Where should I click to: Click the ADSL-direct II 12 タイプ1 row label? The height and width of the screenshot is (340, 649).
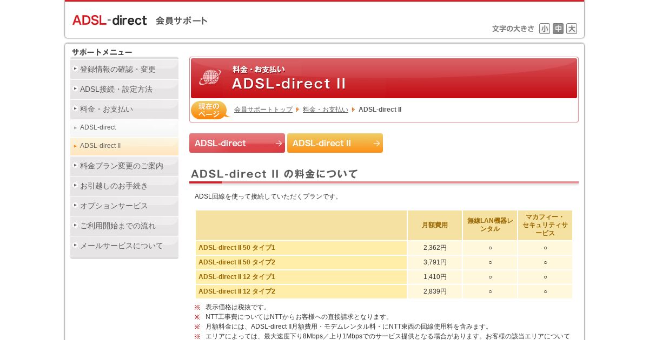(x=301, y=277)
